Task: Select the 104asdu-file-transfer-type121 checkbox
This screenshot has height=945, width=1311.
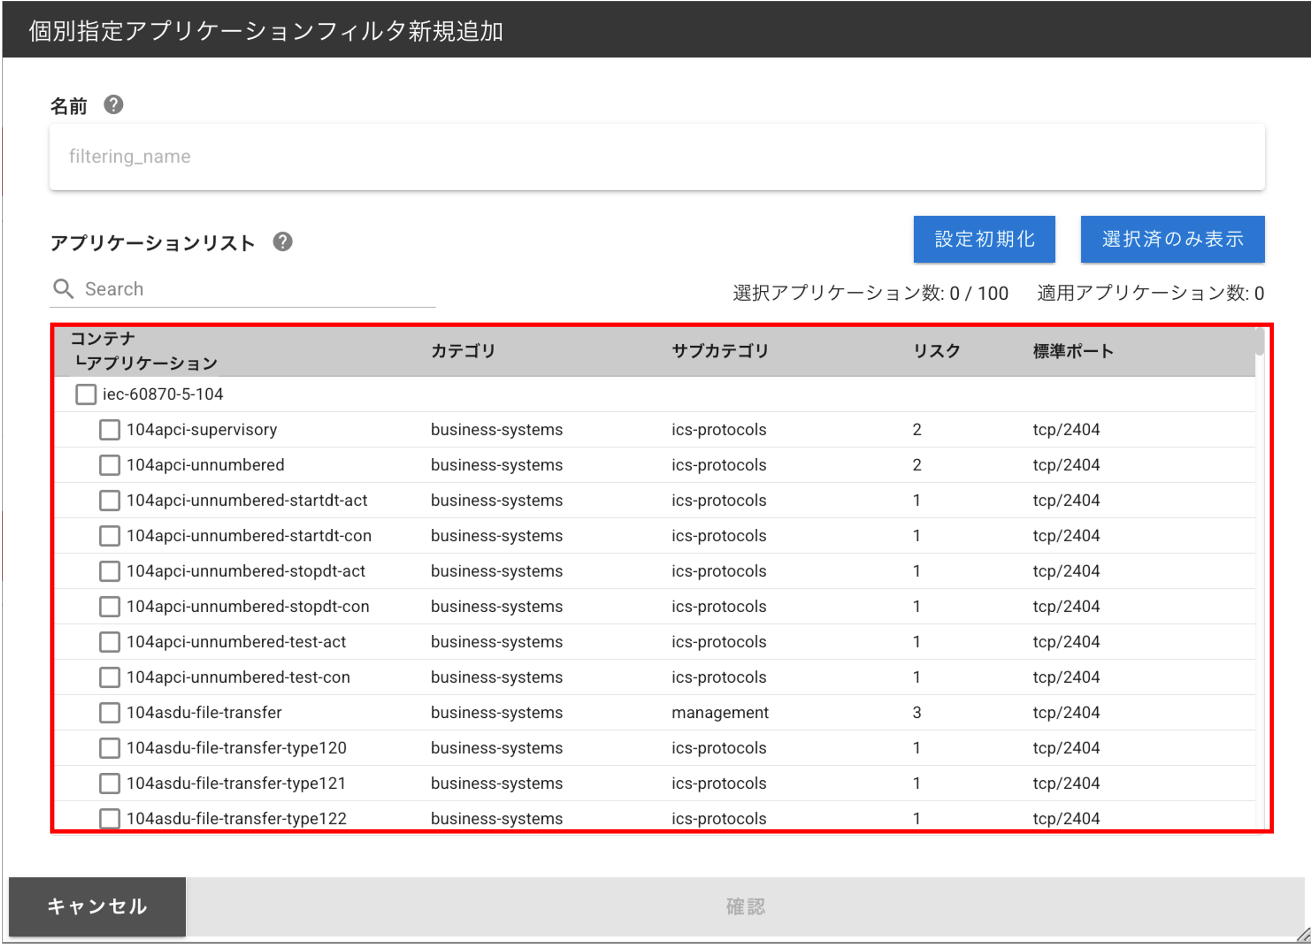Action: click(x=109, y=783)
